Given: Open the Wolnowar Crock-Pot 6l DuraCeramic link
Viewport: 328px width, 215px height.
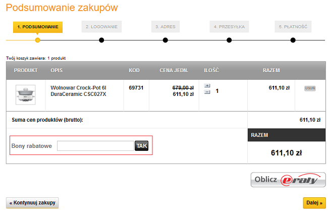Looking at the screenshot, I should [78, 91].
